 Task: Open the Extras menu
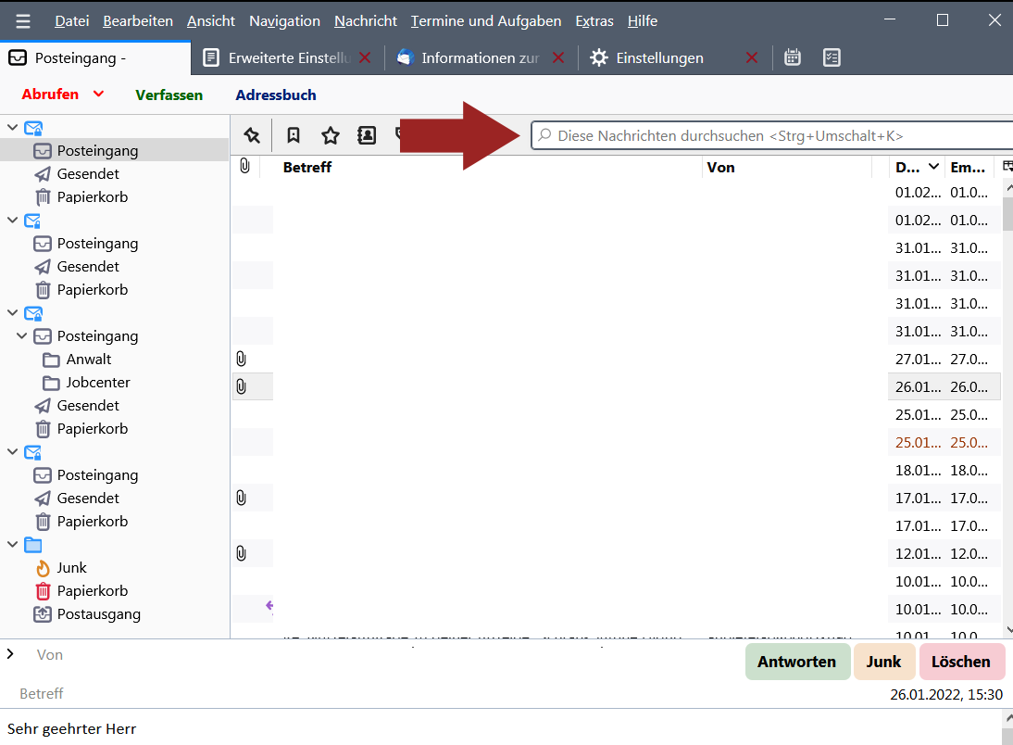coord(594,21)
